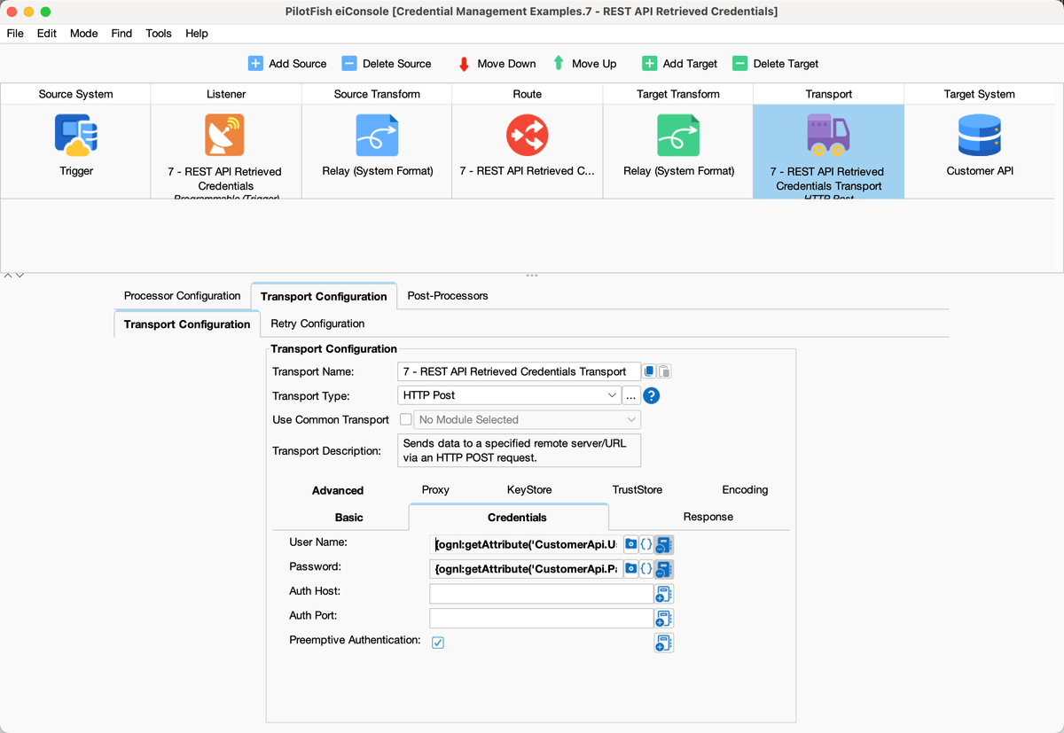Select the Customer API database icon
Viewport: 1064px width, 733px height.
[x=980, y=136]
